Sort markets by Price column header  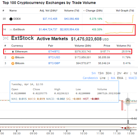(107, 46)
